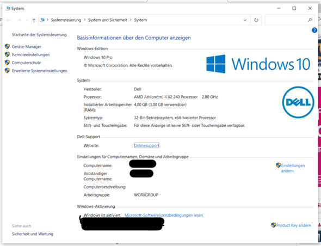Open Computerschutz settings
The width and height of the screenshot is (321, 246).
[26, 63]
